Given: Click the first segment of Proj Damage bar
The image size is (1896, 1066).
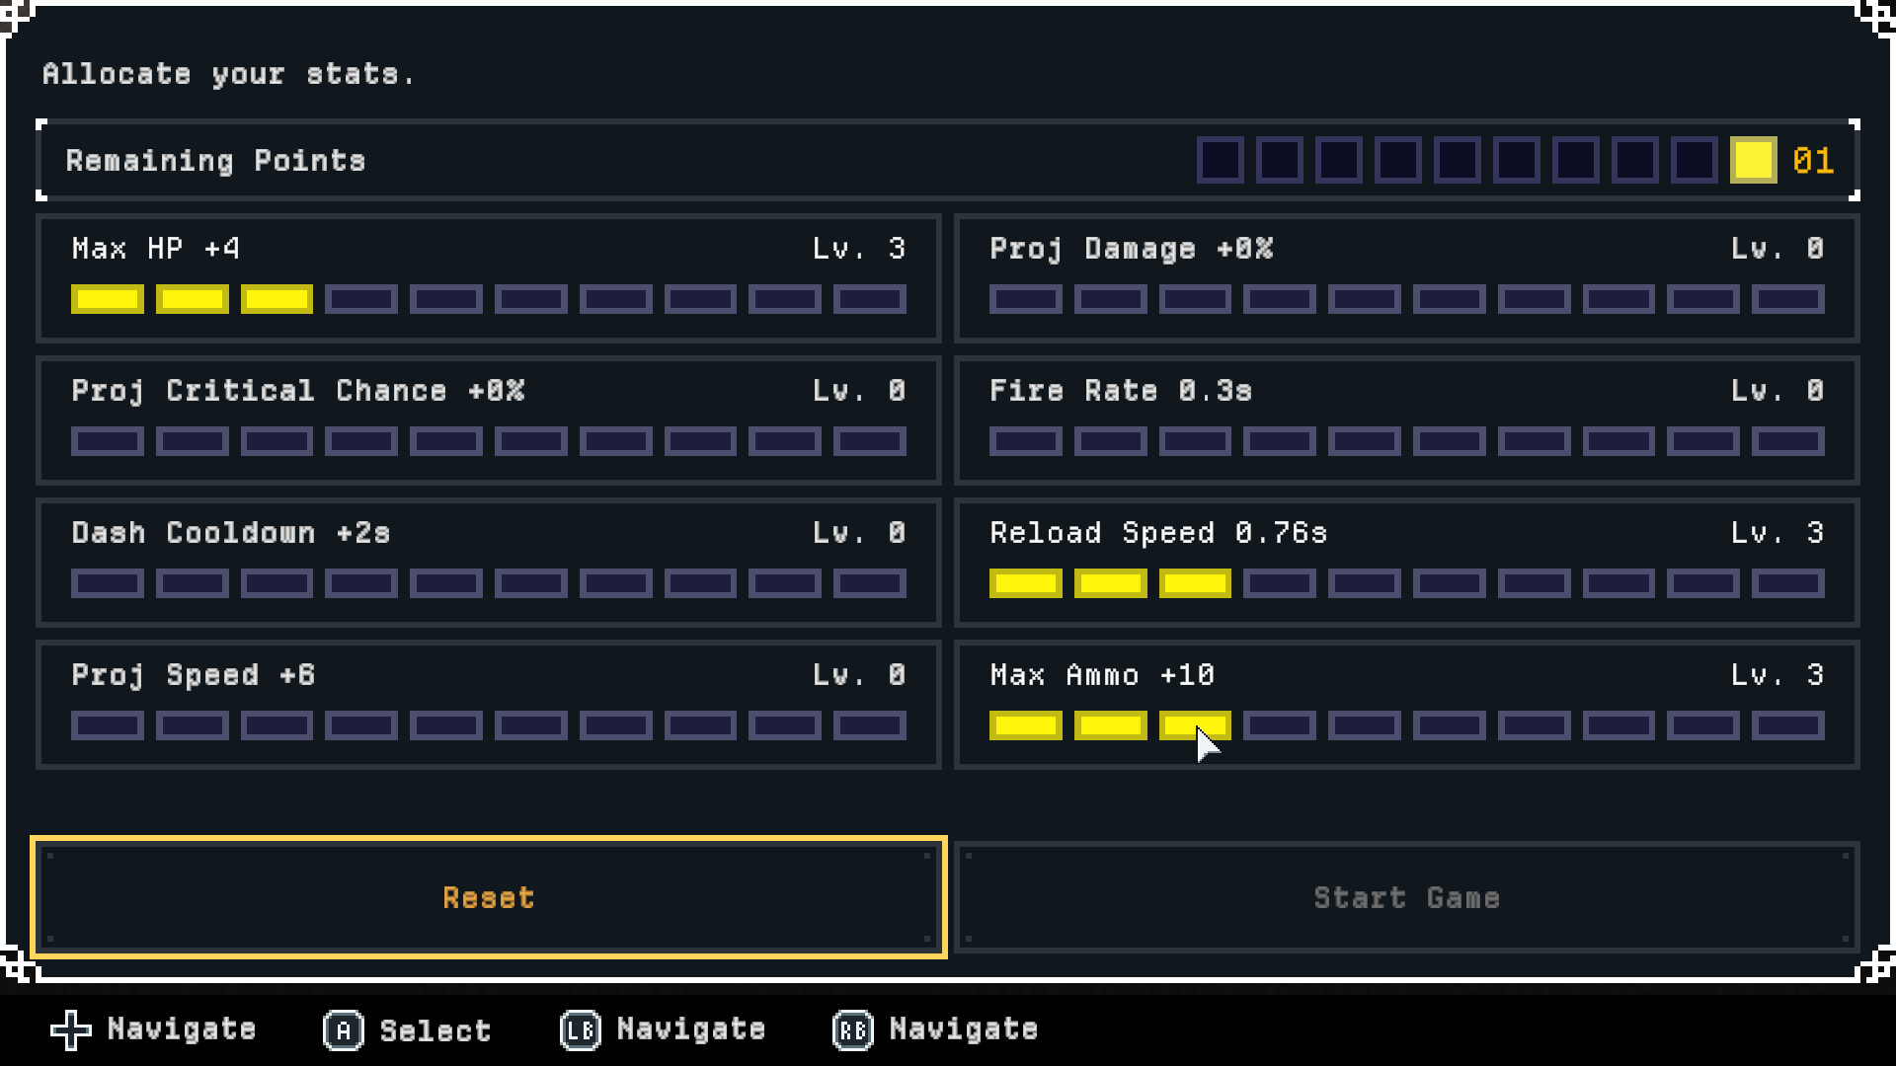Looking at the screenshot, I should 1026,299.
